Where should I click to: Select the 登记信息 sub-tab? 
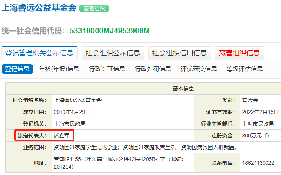pyautogui.click(x=17, y=69)
